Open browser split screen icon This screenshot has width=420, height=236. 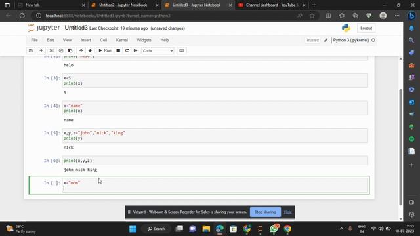tap(328, 16)
